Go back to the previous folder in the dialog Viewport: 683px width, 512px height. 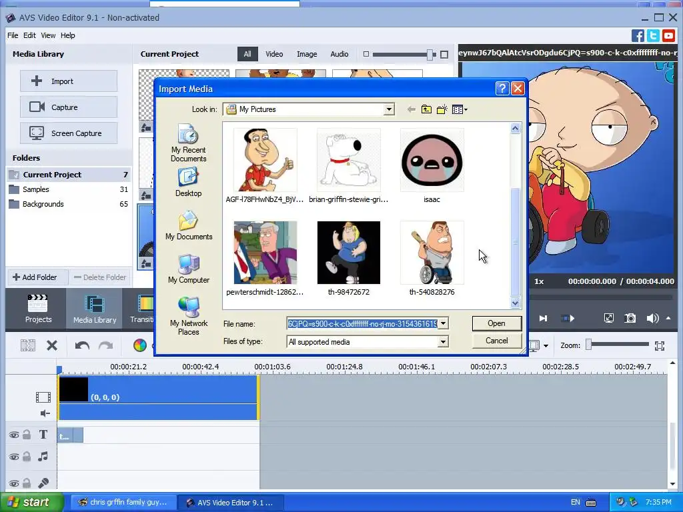click(x=411, y=109)
